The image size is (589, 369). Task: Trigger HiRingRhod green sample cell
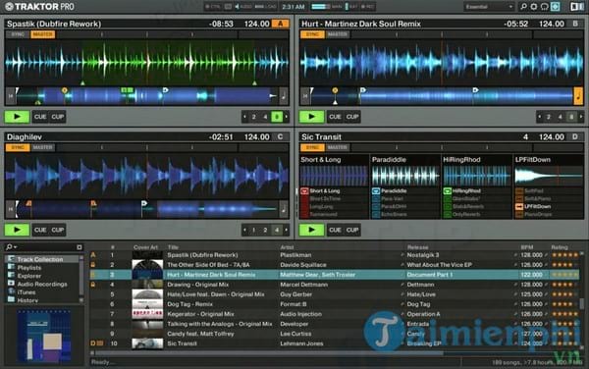pyautogui.click(x=447, y=190)
